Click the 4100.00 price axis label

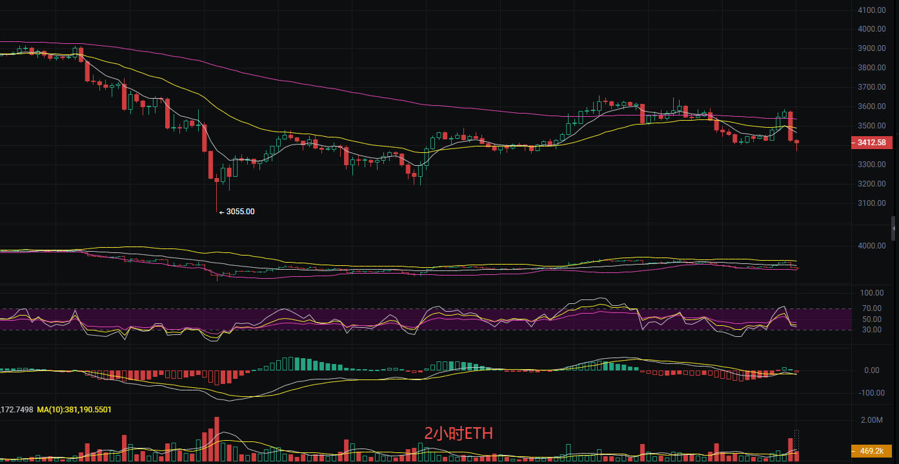coord(871,10)
